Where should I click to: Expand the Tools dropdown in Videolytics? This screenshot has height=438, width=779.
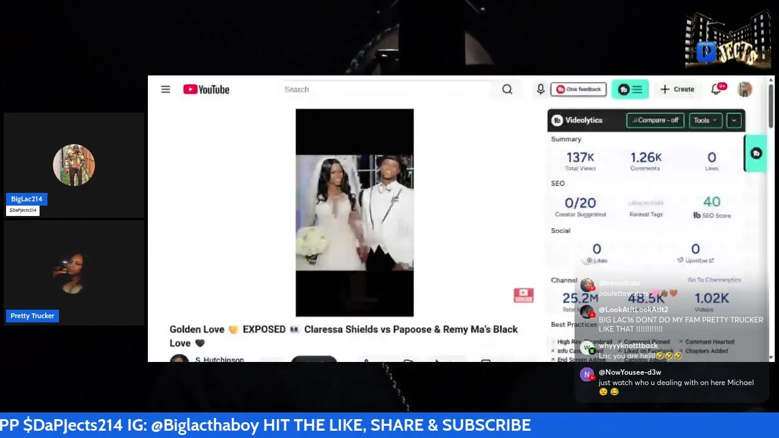tap(705, 120)
